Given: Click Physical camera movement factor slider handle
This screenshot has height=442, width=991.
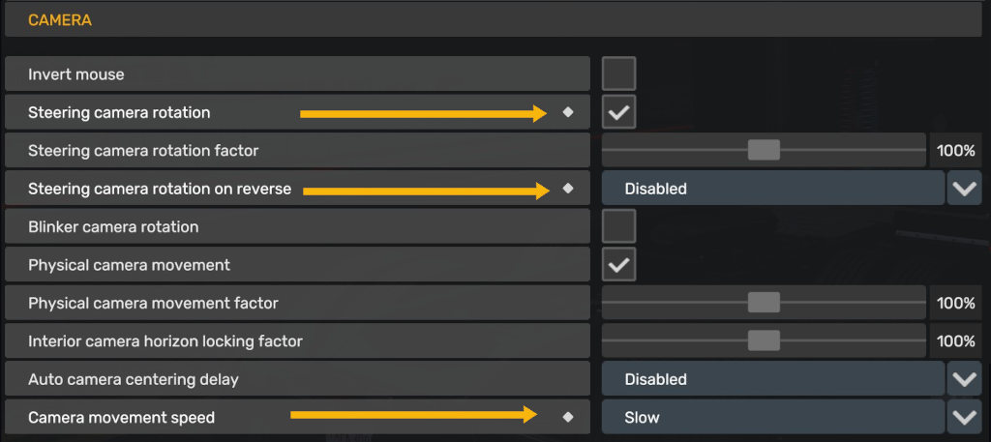Looking at the screenshot, I should click(764, 303).
